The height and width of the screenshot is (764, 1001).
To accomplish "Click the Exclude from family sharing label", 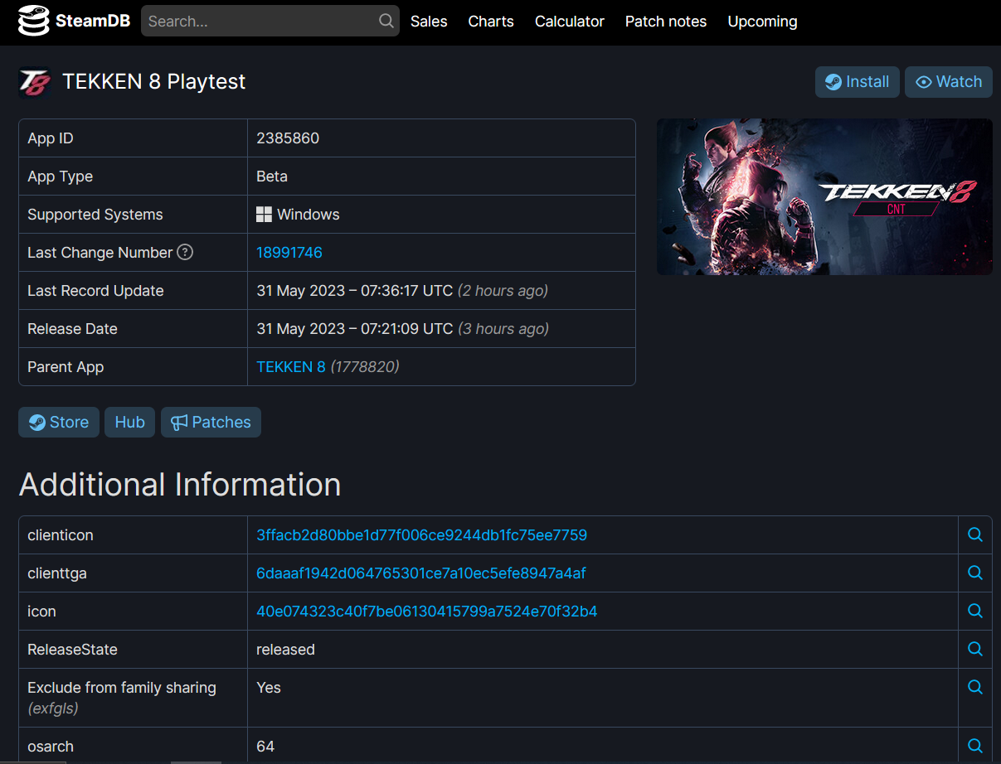I will pos(122,688).
